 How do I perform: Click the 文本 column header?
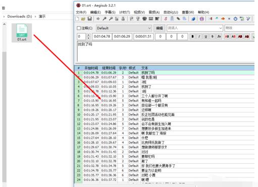144,68
